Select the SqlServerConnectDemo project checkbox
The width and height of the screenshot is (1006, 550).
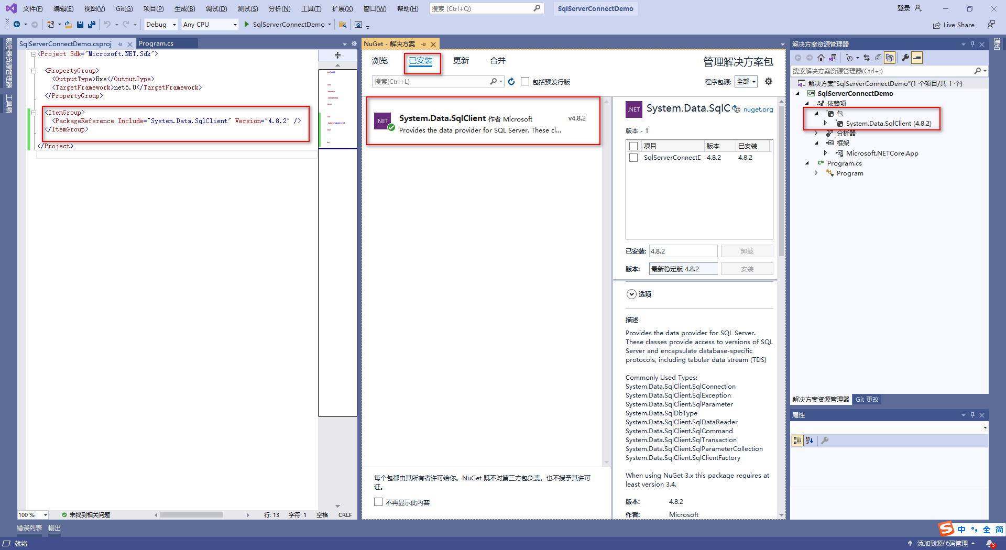click(x=633, y=158)
